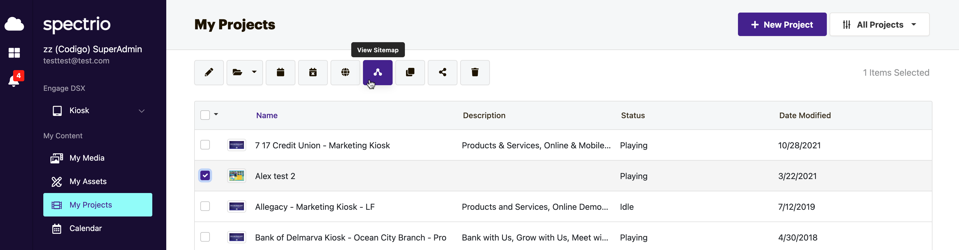Viewport: 959px width, 250px height.
Task: Click the Kiosk tablet icon
Action: pos(57,111)
